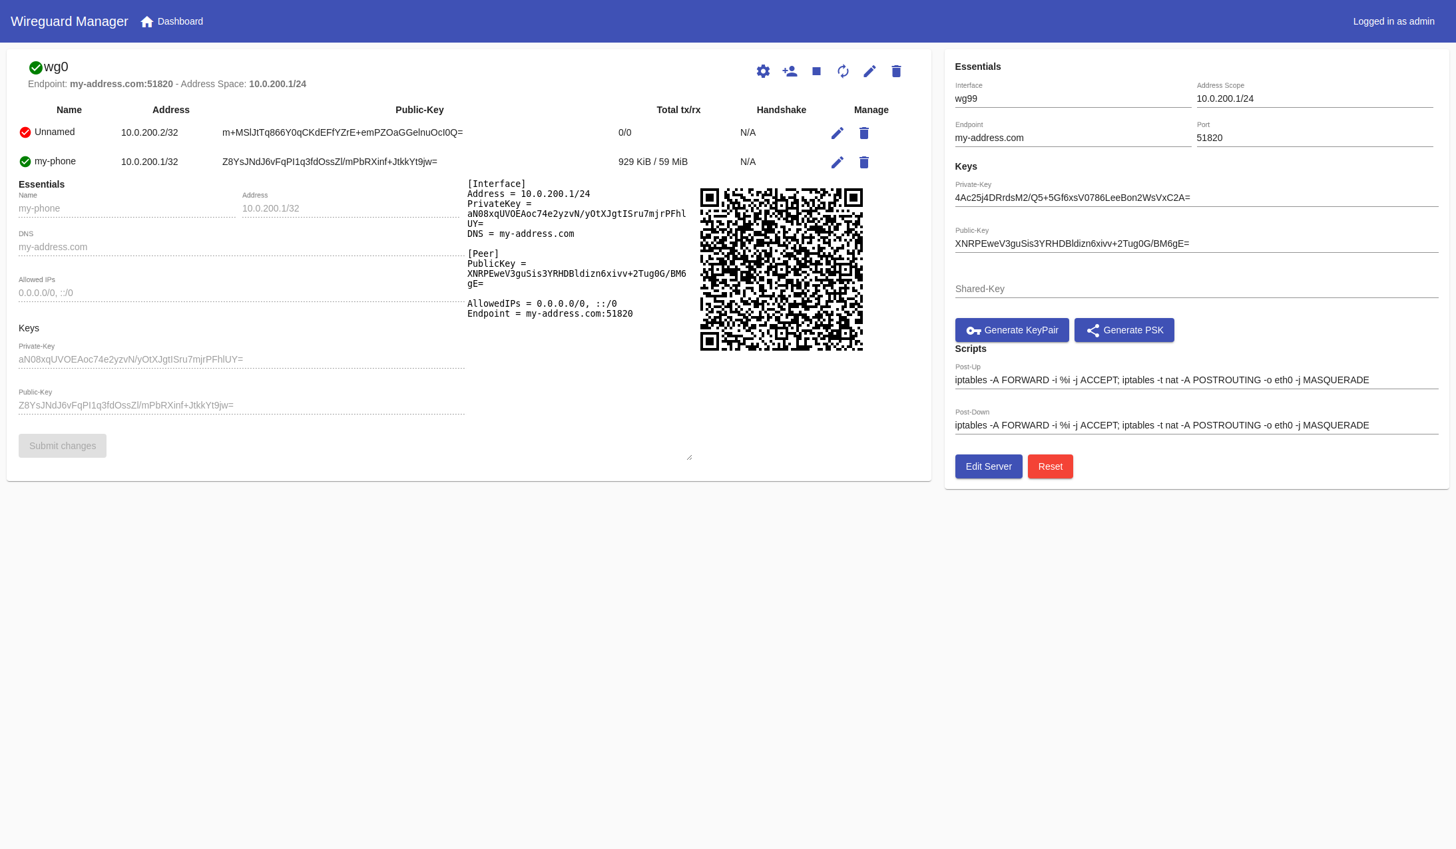Go to Dashboard in top bar
This screenshot has width=1456, height=849.
pos(172,21)
